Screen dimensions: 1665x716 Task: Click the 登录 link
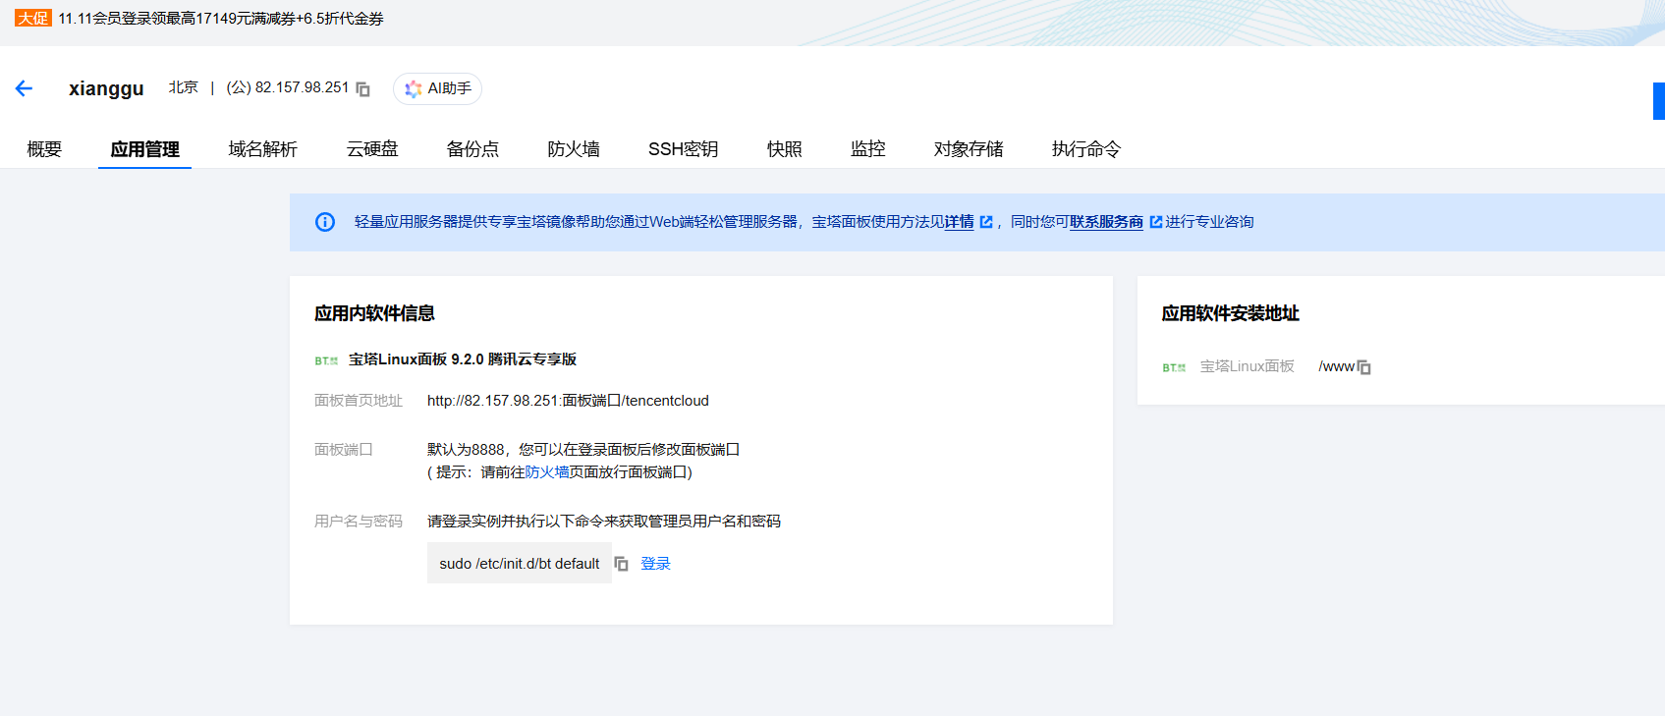[655, 564]
